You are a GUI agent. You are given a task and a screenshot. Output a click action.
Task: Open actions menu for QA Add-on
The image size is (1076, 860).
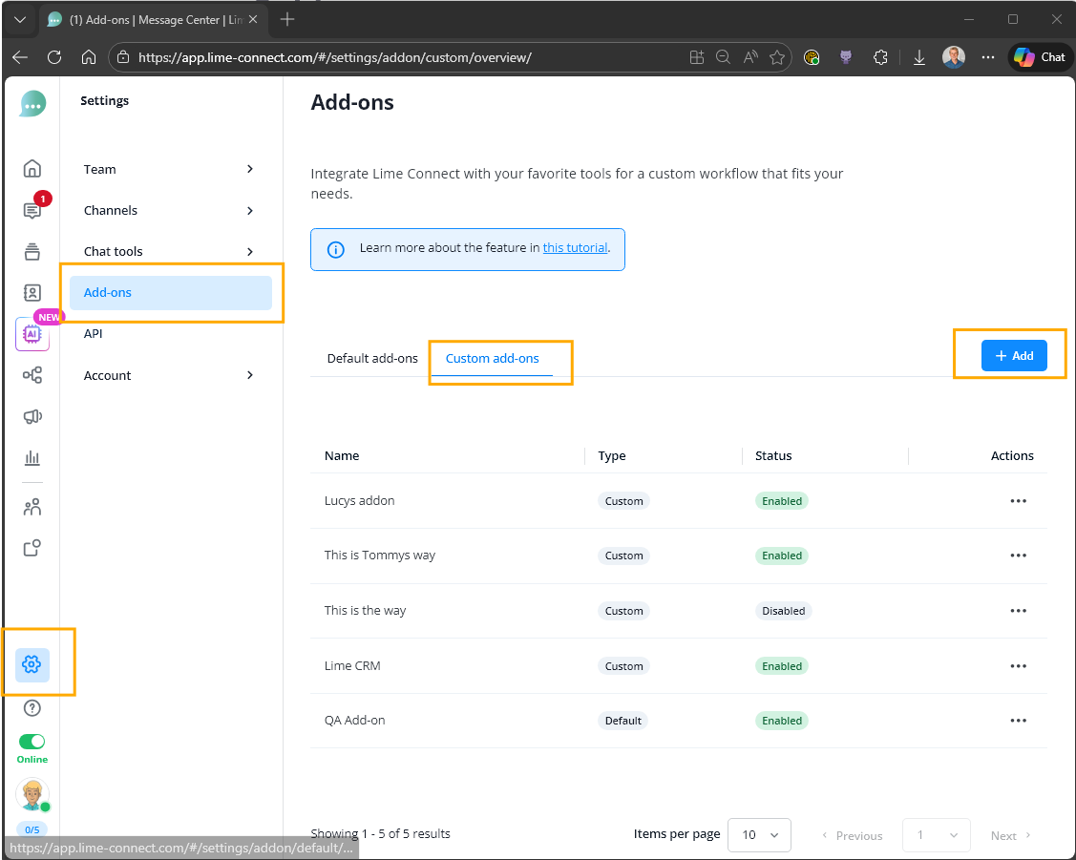click(x=1018, y=721)
